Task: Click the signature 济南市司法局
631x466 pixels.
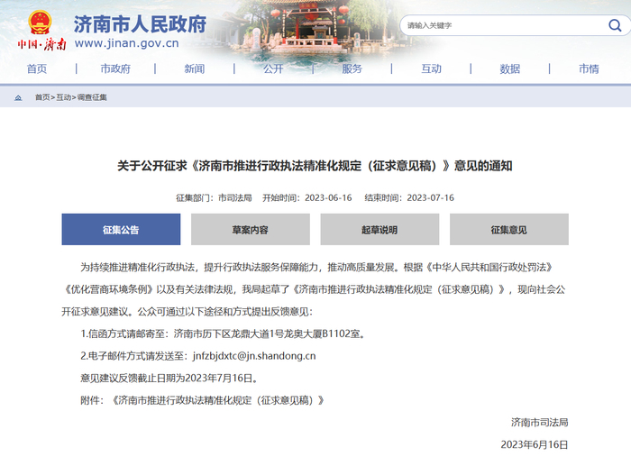Action: coord(540,423)
